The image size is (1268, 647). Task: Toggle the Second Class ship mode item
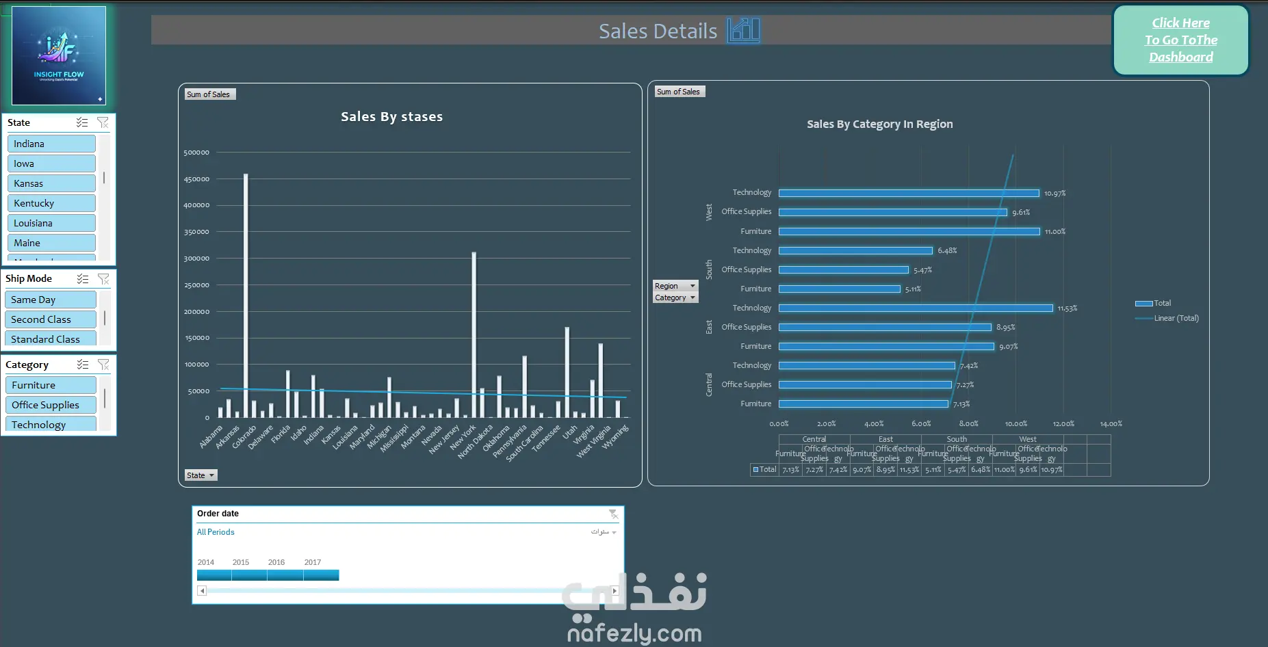tap(51, 319)
